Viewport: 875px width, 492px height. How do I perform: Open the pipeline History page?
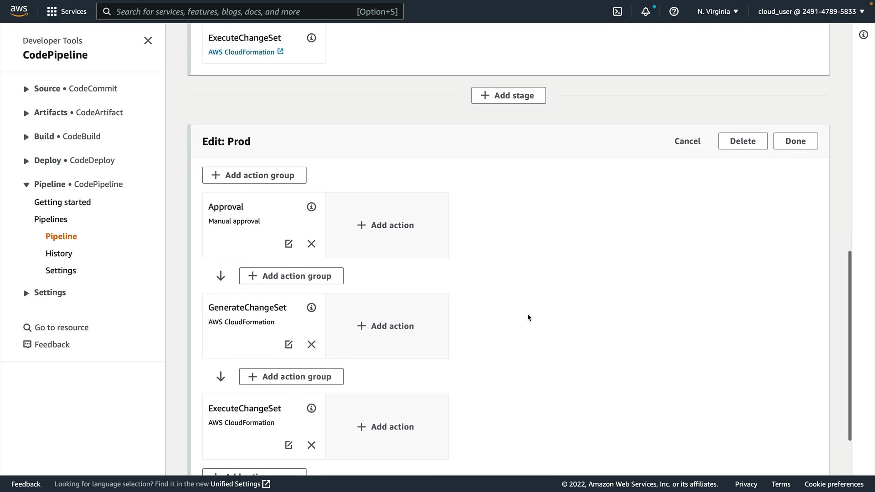(59, 253)
